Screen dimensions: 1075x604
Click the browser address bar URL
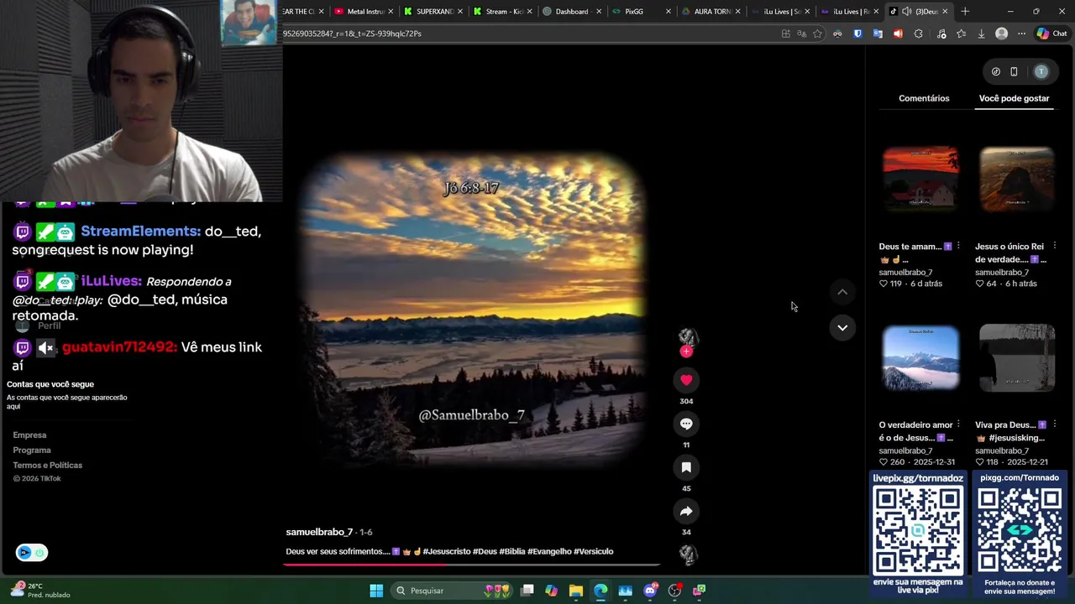pos(353,34)
